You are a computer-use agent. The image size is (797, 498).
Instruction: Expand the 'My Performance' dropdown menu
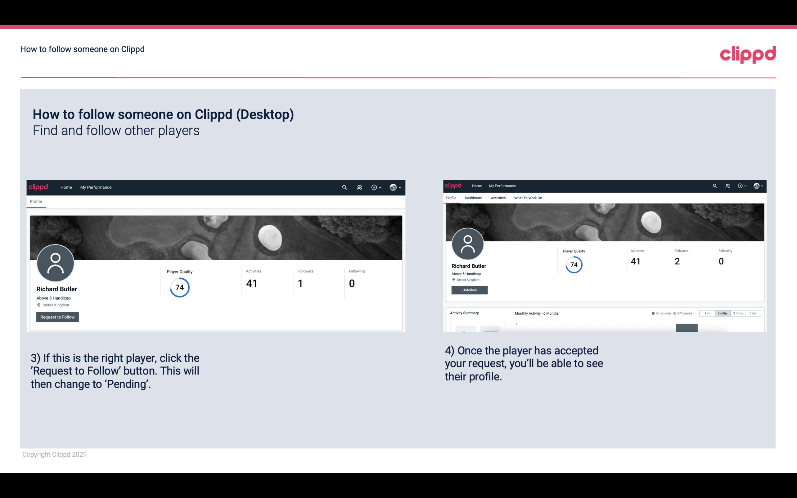point(95,187)
